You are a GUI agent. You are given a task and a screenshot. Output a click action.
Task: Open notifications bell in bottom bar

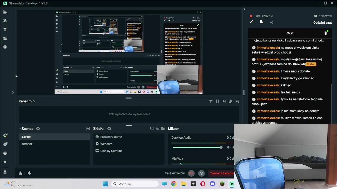point(29,173)
